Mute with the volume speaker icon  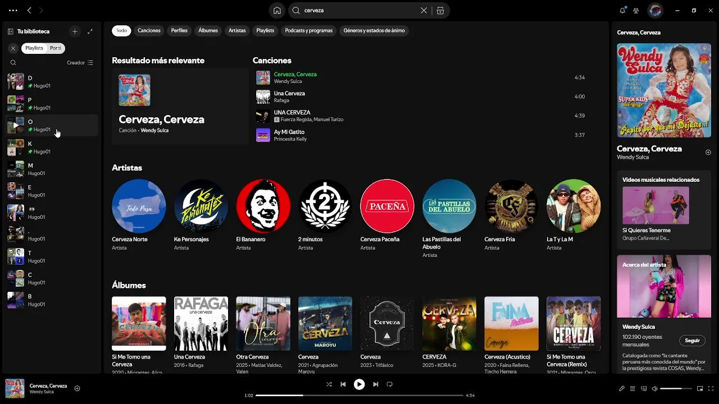coord(654,388)
